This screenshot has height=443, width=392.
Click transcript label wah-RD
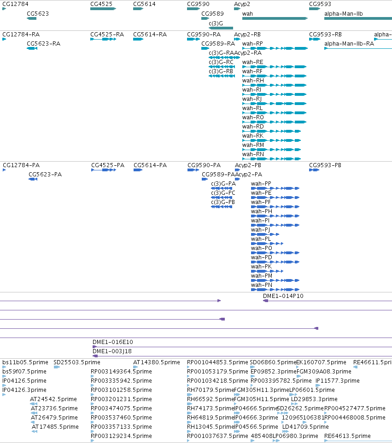[x=253, y=127]
